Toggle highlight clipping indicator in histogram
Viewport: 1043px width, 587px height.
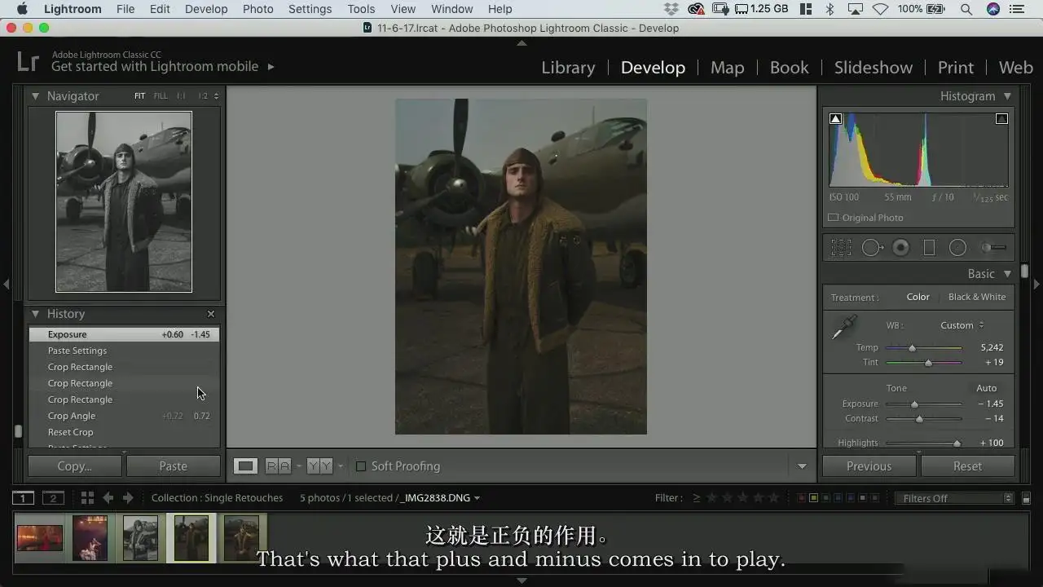point(1001,119)
